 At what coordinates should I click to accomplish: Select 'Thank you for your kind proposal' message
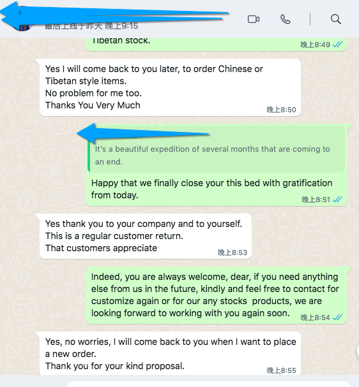tap(170, 353)
